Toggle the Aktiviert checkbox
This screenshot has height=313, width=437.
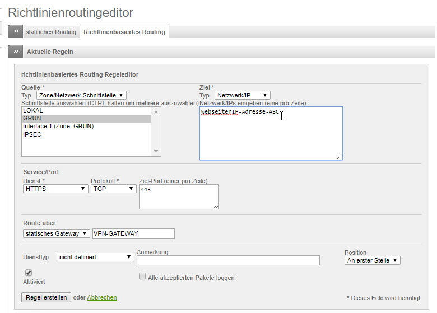29,273
